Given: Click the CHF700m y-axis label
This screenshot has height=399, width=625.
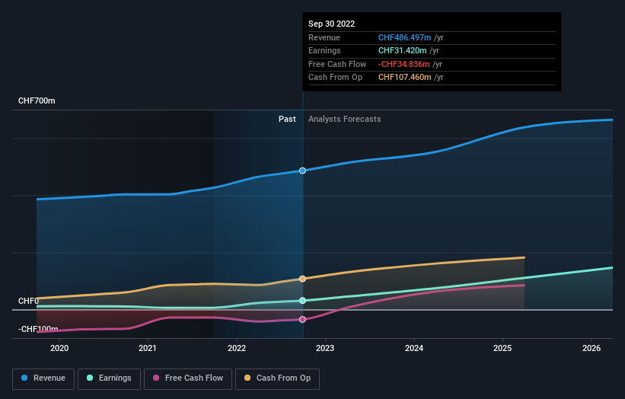Looking at the screenshot, I should (x=37, y=101).
